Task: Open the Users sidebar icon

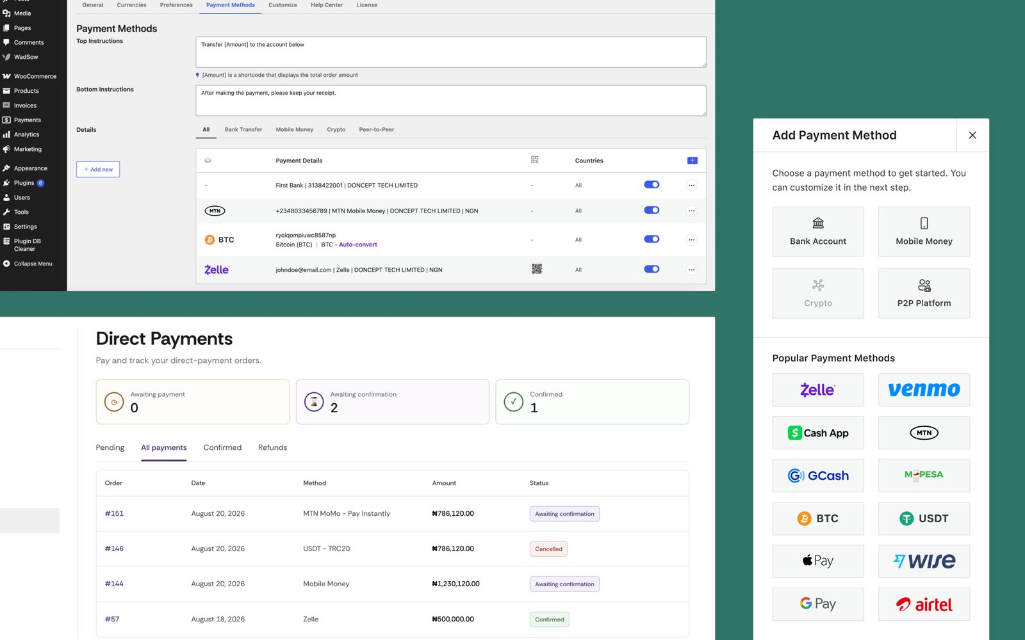Action: (x=6, y=197)
